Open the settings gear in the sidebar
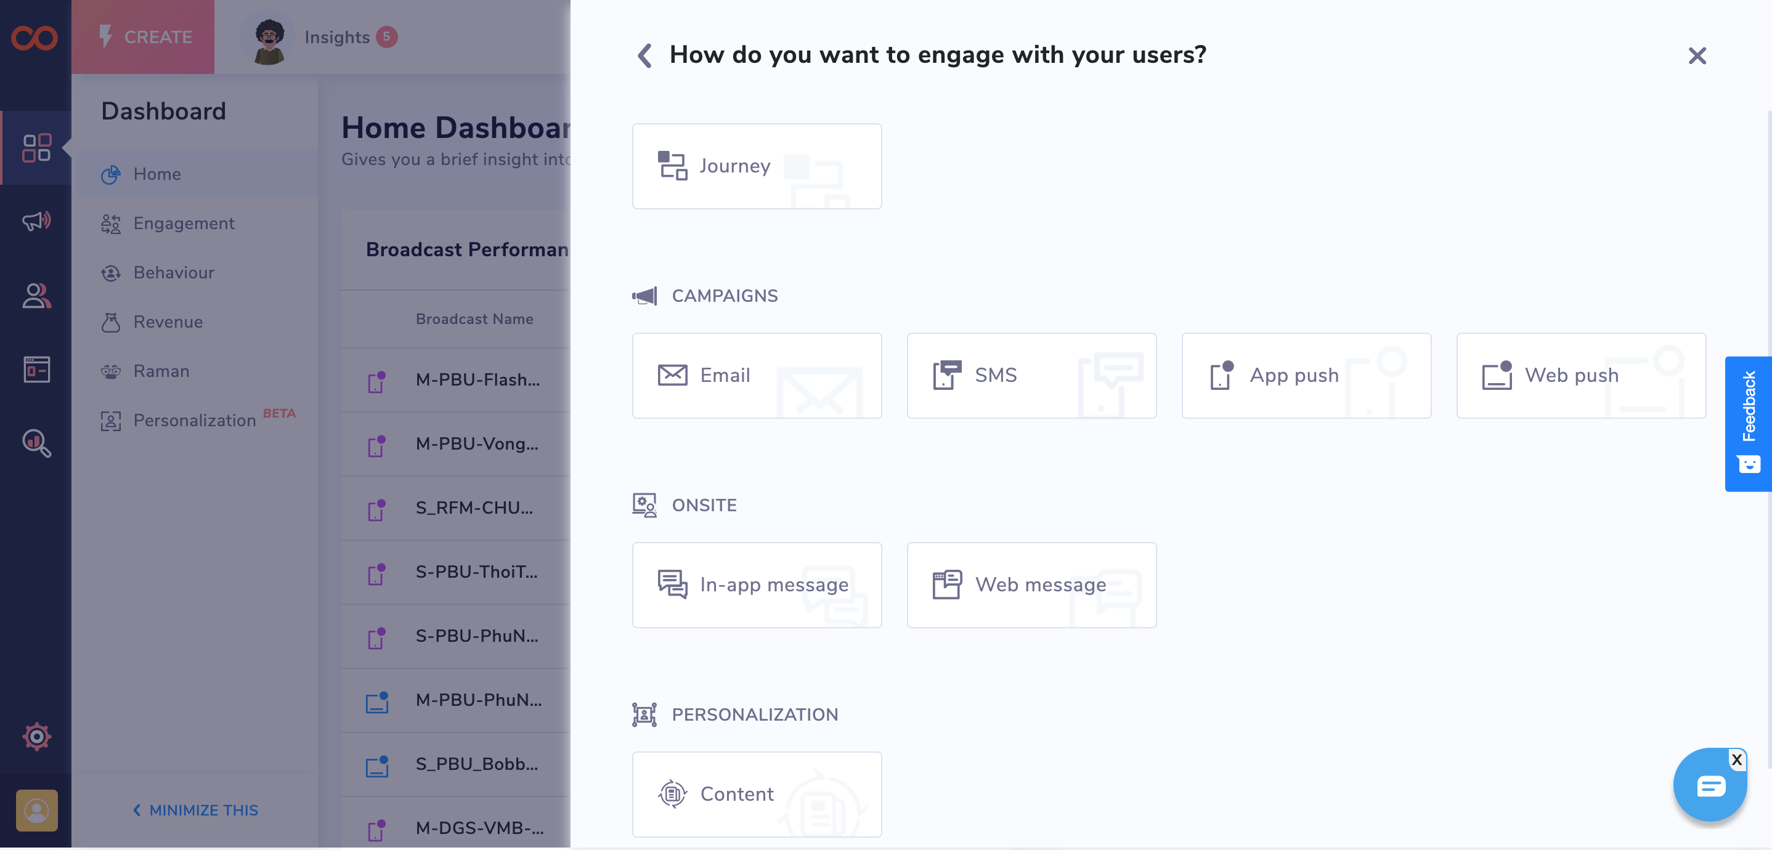The width and height of the screenshot is (1772, 850). (36, 737)
